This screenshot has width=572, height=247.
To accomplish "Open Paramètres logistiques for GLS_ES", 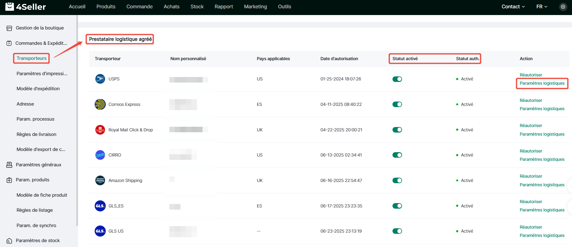I will 542,210.
